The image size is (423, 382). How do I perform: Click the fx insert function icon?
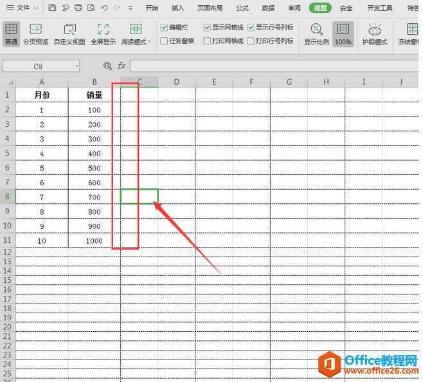click(x=122, y=66)
